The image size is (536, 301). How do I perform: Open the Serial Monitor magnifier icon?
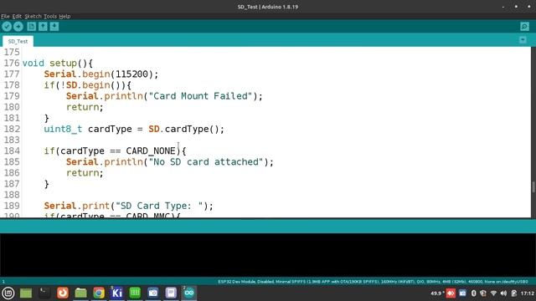(525, 27)
